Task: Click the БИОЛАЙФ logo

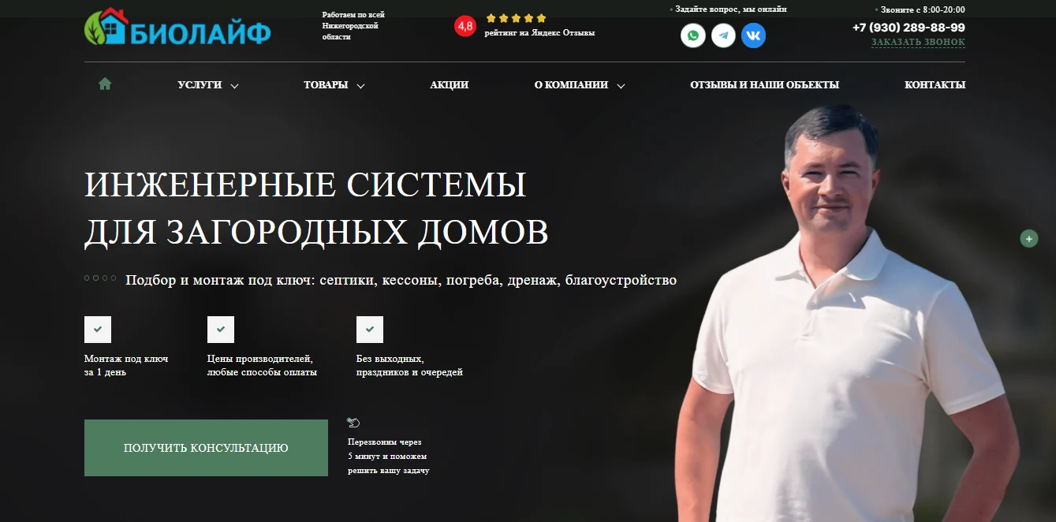Action: click(x=177, y=28)
